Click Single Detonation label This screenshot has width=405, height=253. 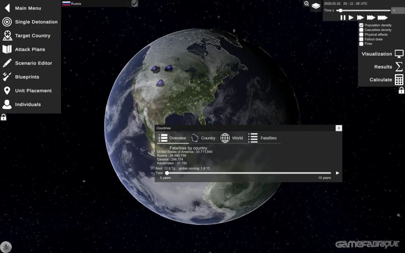click(36, 22)
